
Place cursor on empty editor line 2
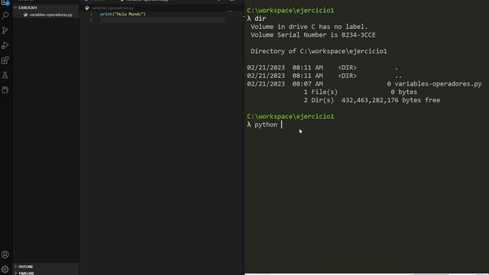pyautogui.click(x=162, y=20)
